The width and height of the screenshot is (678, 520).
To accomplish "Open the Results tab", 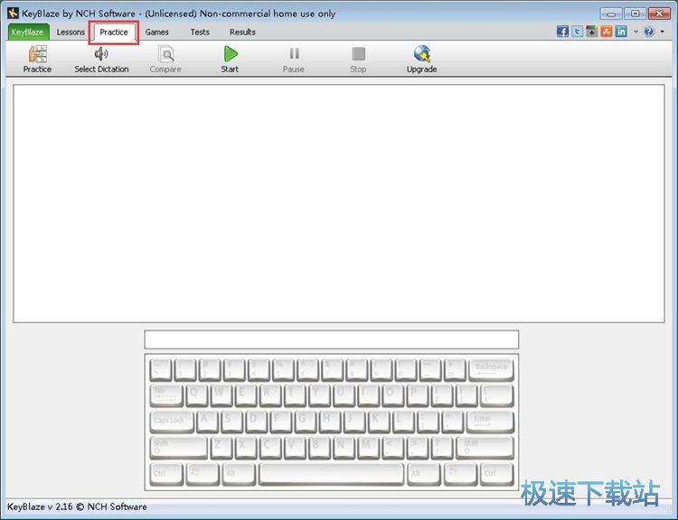I will [242, 32].
